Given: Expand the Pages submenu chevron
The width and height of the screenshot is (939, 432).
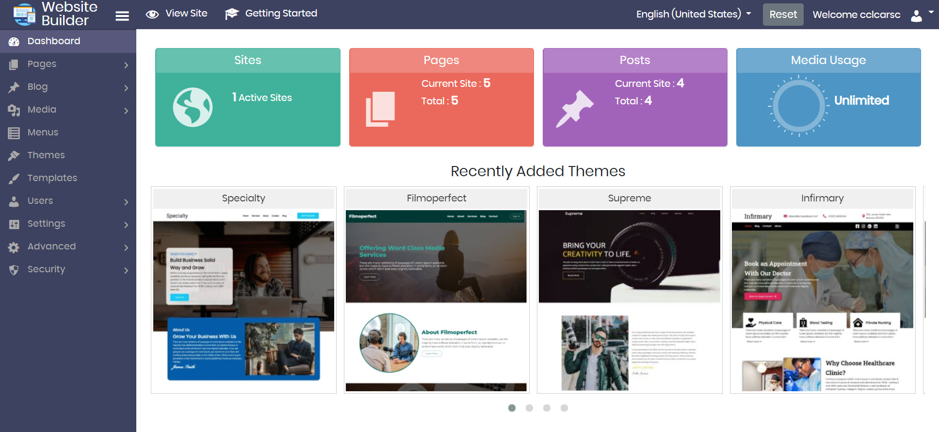Looking at the screenshot, I should tap(126, 65).
